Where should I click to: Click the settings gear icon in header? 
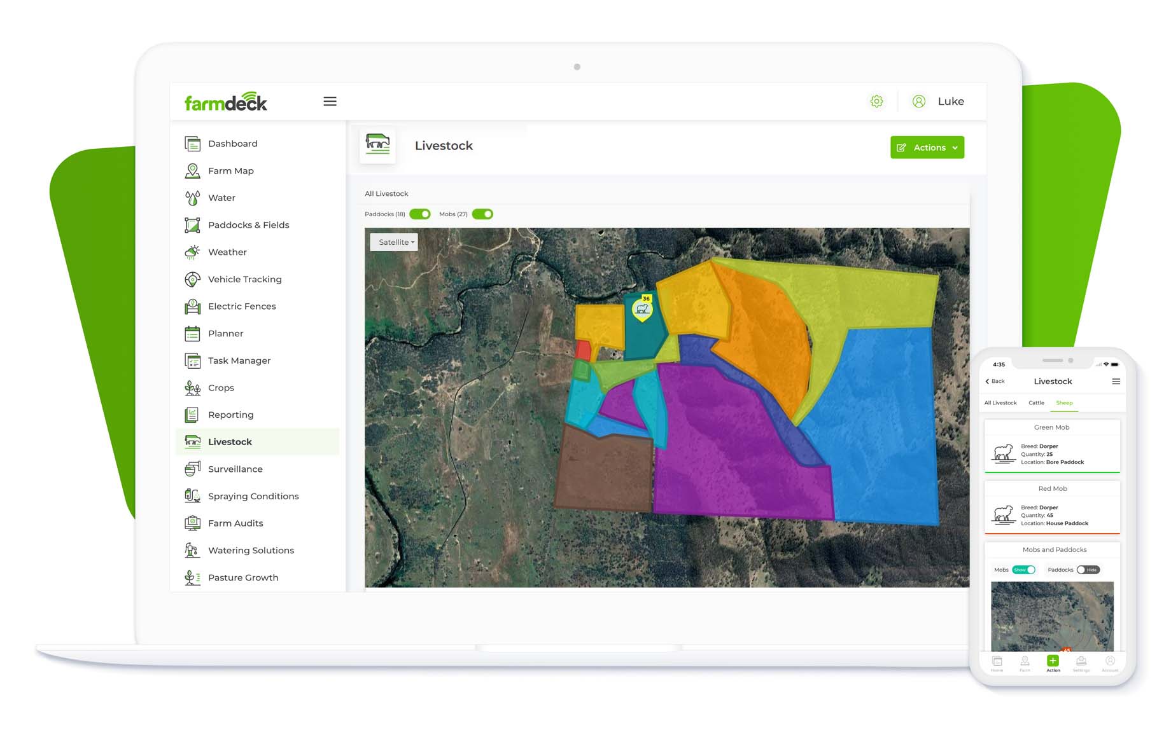coord(876,102)
